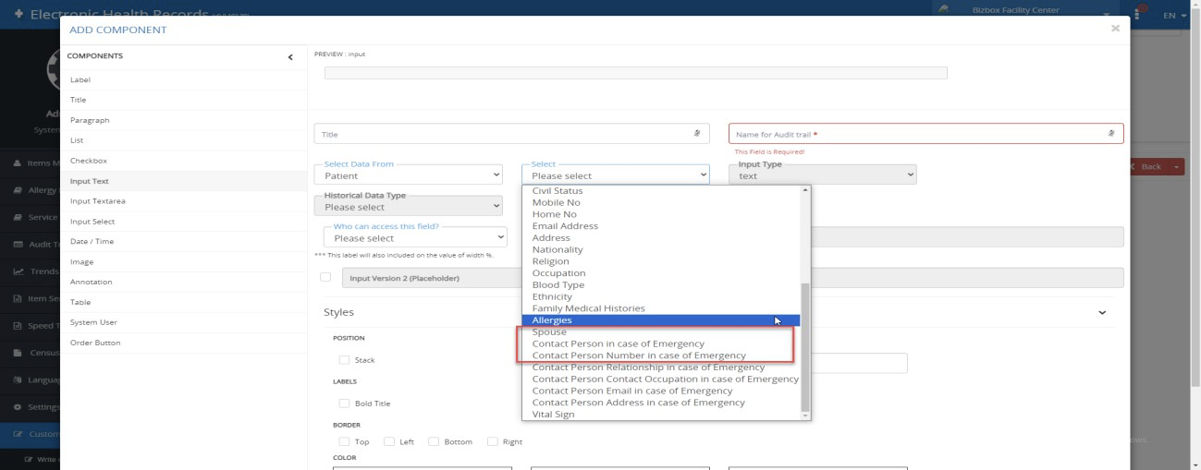
Task: Choose Blood Type from the dropdown list
Action: pos(558,285)
